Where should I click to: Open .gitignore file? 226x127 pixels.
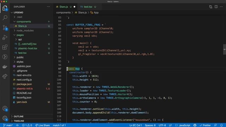(31, 71)
